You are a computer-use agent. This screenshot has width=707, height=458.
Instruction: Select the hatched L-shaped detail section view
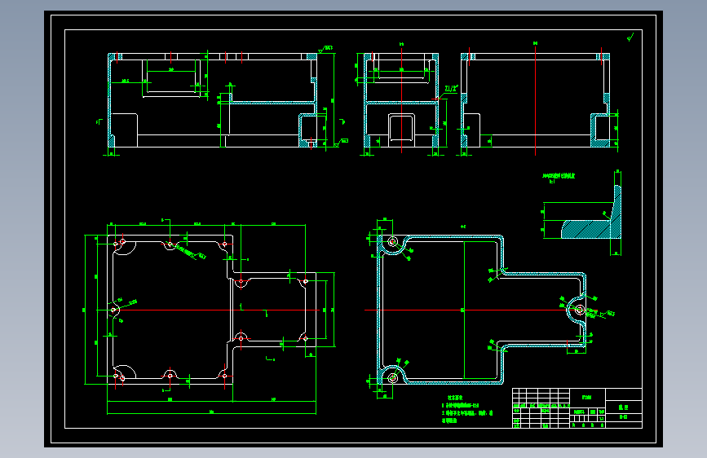pyautogui.click(x=591, y=212)
